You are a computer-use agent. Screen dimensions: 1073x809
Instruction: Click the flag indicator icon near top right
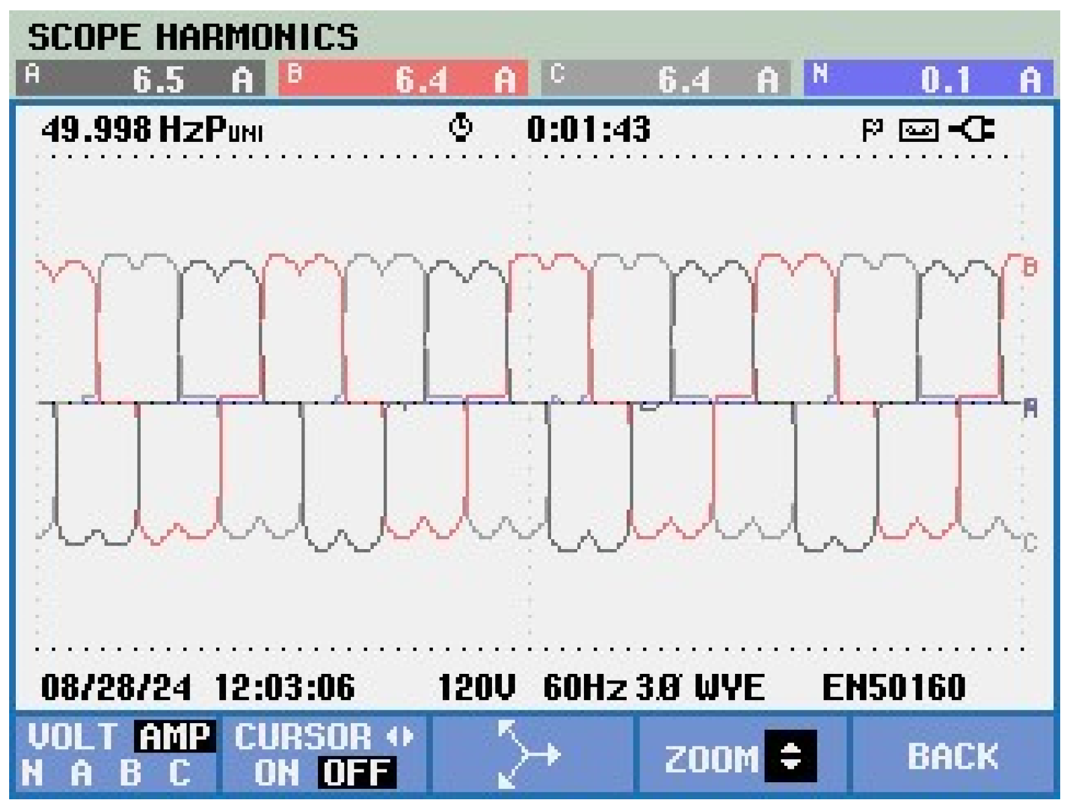pos(872,130)
